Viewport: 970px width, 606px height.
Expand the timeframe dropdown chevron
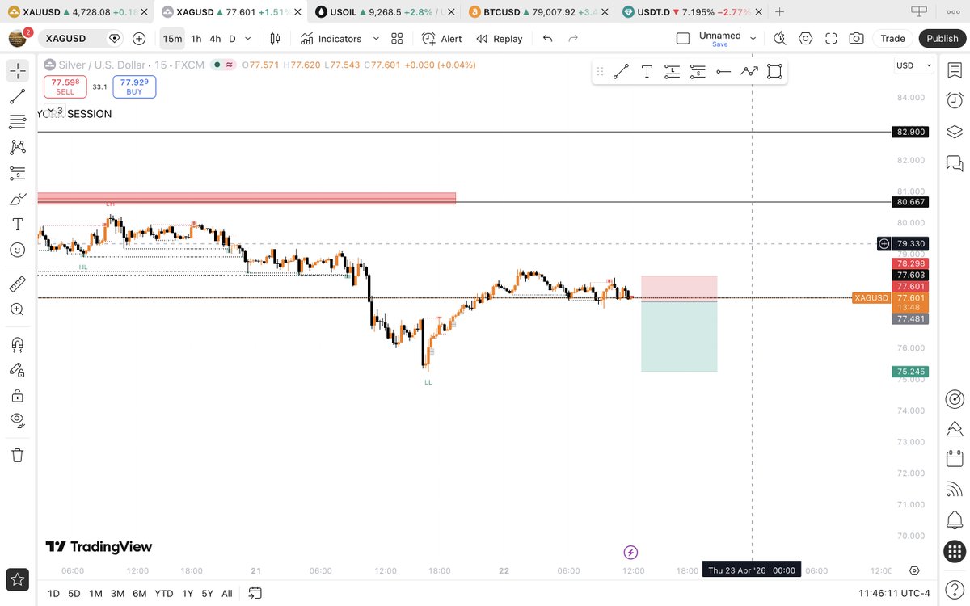pyautogui.click(x=247, y=39)
